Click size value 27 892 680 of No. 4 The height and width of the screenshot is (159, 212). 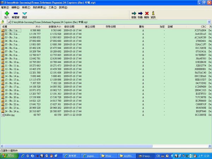pos(35,41)
